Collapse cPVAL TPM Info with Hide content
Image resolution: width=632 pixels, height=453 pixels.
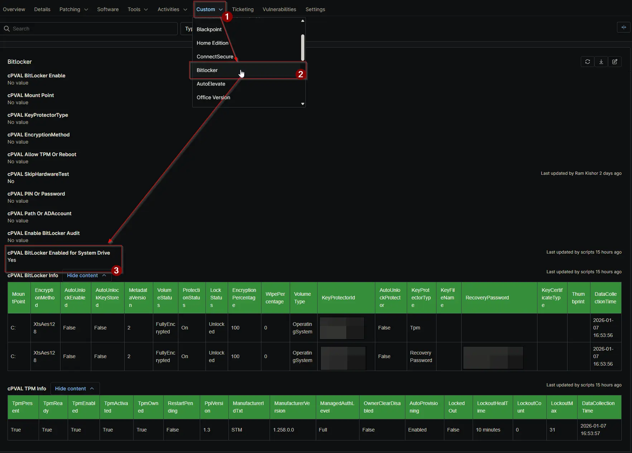[74, 389]
